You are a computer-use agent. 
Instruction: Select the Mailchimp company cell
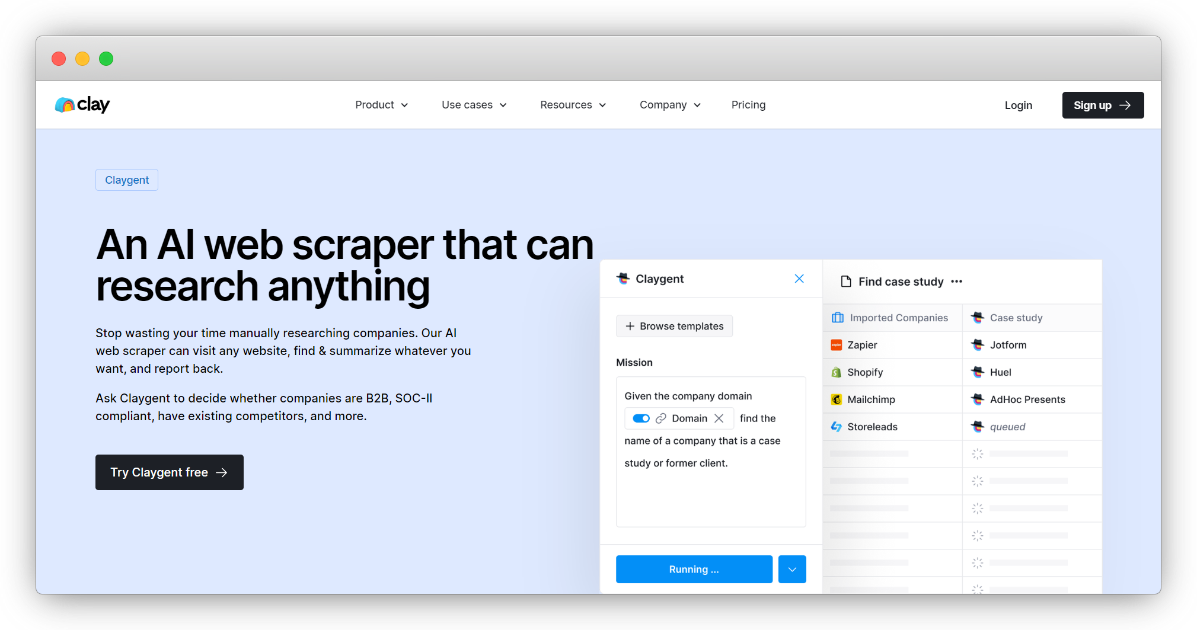tap(893, 399)
